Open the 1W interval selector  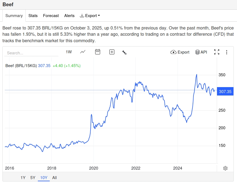click(x=69, y=52)
